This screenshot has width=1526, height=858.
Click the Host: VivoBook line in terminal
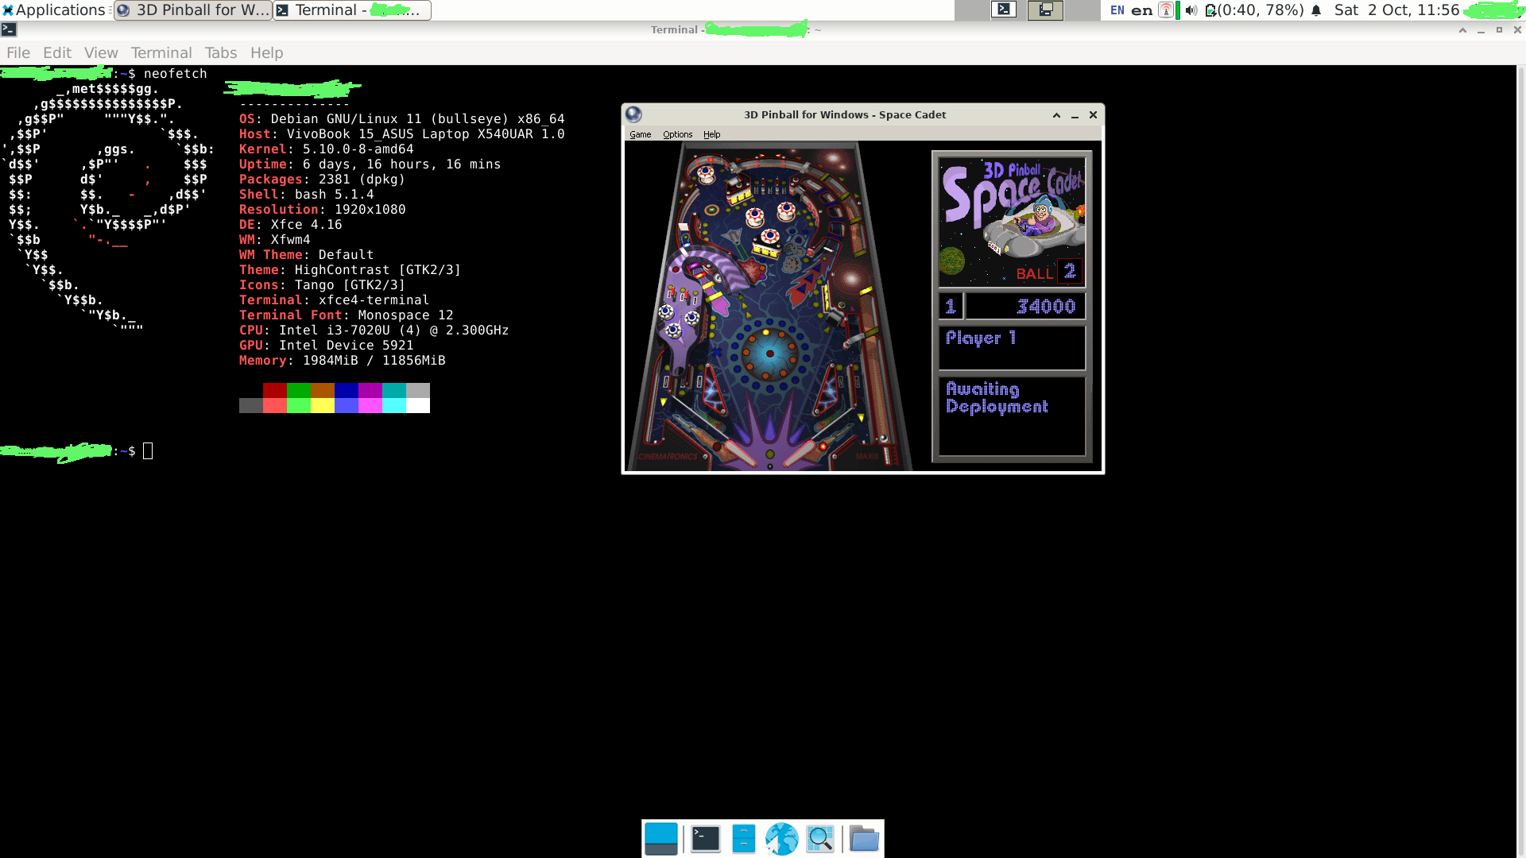point(402,134)
